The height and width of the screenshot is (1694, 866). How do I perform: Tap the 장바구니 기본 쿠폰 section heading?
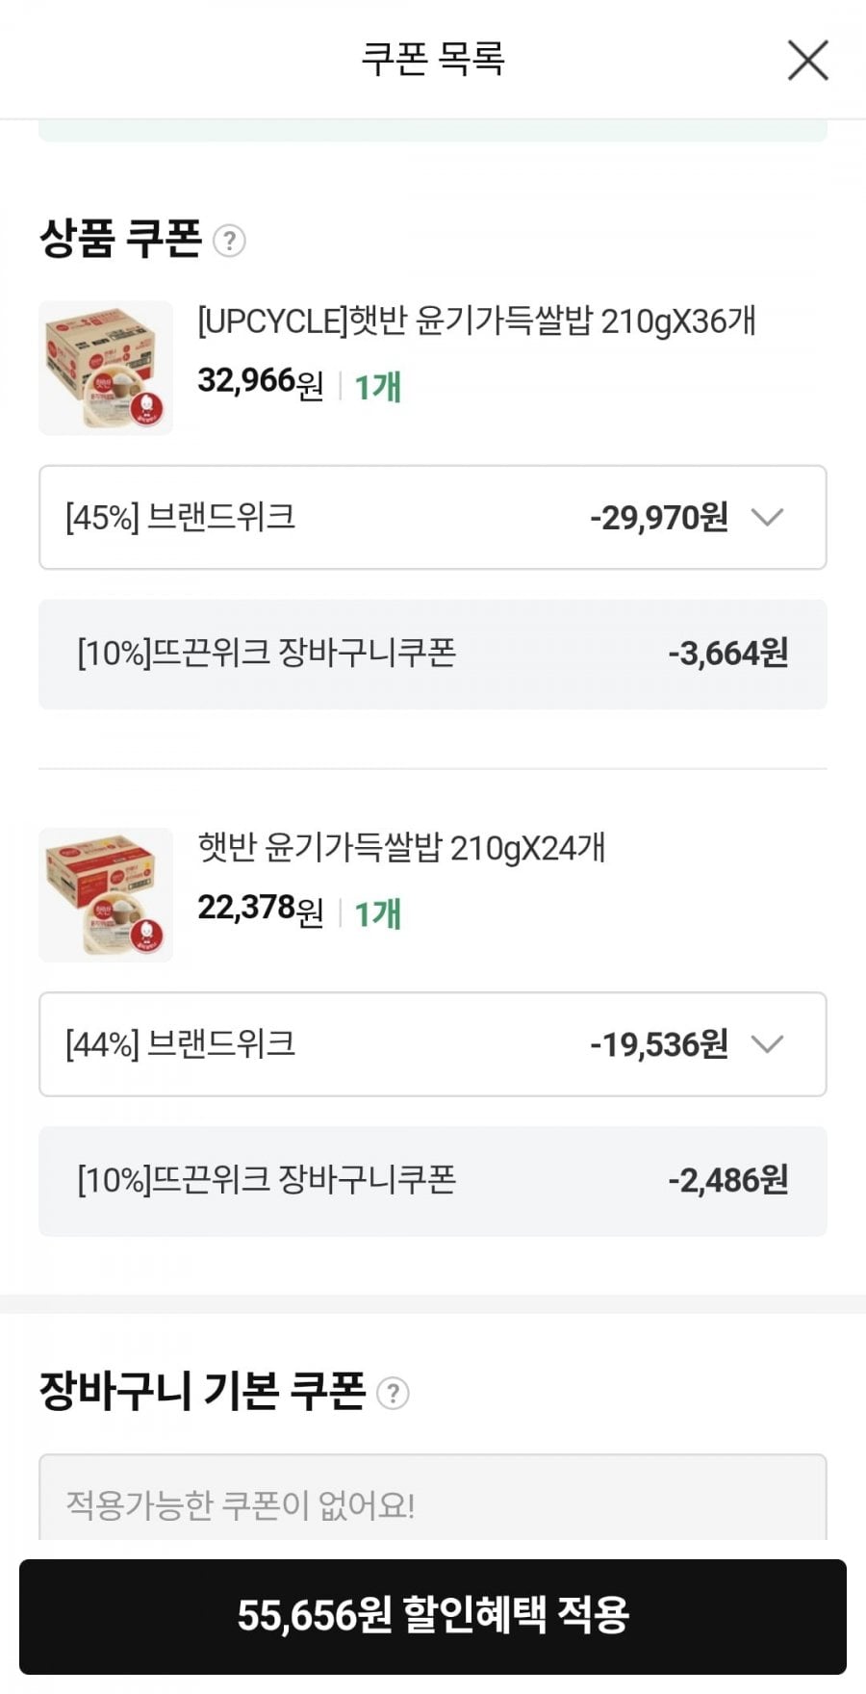[x=202, y=1392]
